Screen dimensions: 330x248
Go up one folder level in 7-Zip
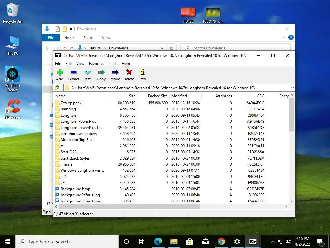[x=57, y=88]
